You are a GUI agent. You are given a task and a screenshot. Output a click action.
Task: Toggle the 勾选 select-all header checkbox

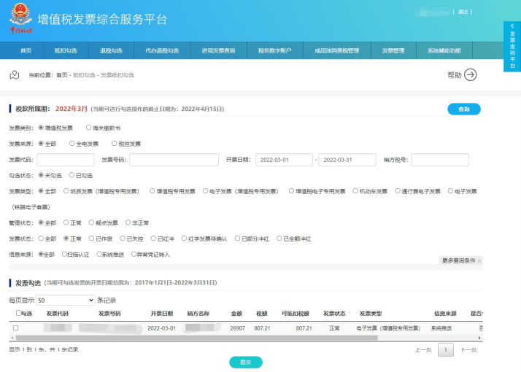pos(19,313)
